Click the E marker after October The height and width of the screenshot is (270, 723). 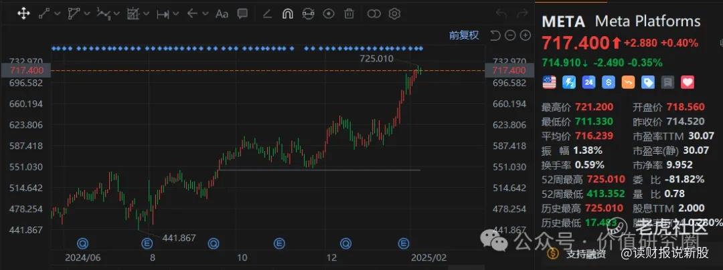[279, 243]
